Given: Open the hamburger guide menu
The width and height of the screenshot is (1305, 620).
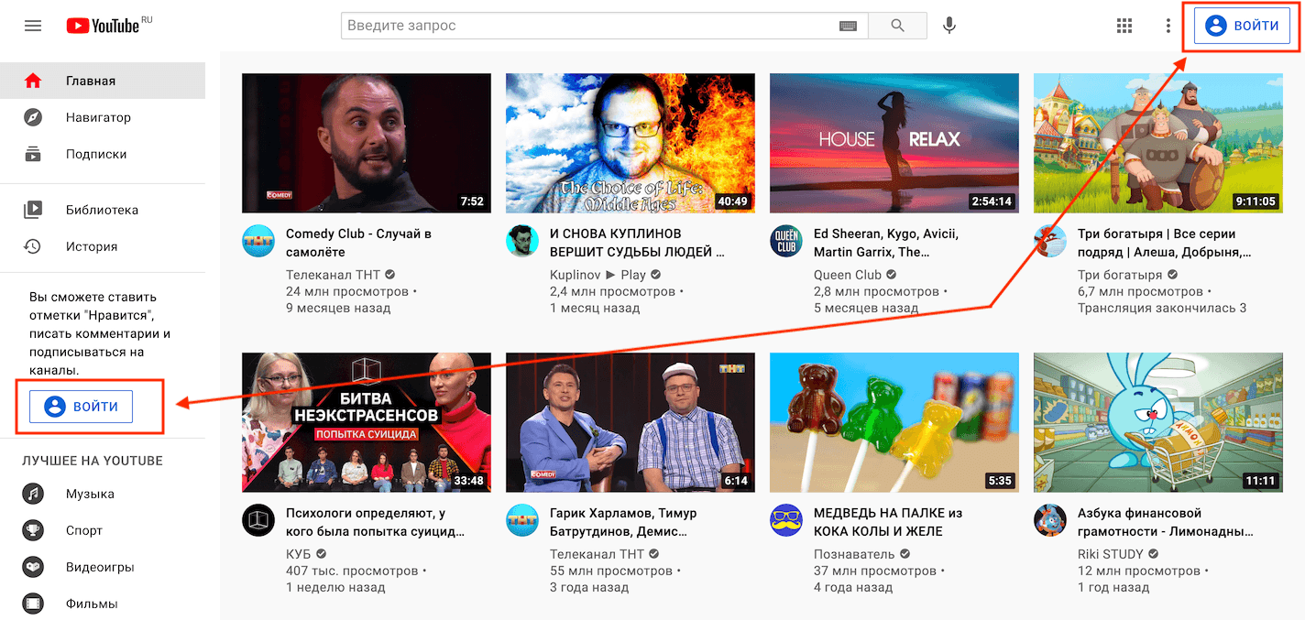Looking at the screenshot, I should (33, 26).
